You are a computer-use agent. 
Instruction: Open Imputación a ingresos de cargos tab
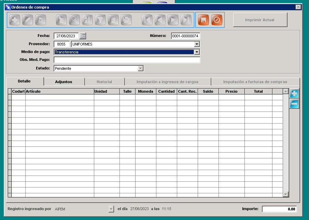168,82
